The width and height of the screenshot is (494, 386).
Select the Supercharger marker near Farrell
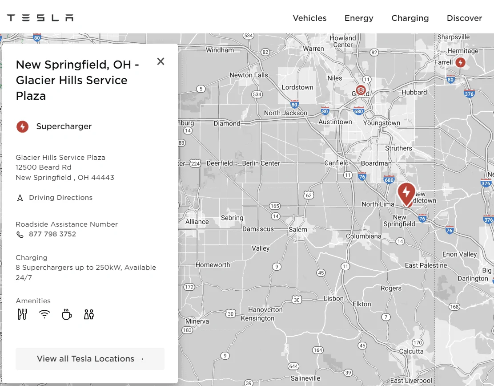[461, 62]
